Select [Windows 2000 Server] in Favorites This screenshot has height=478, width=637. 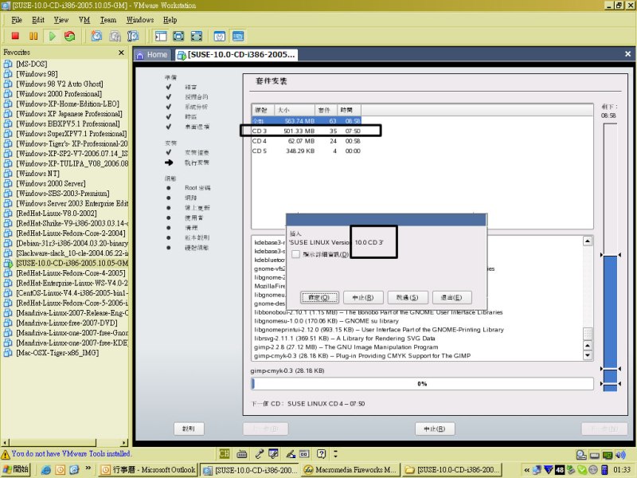pyautogui.click(x=51, y=183)
